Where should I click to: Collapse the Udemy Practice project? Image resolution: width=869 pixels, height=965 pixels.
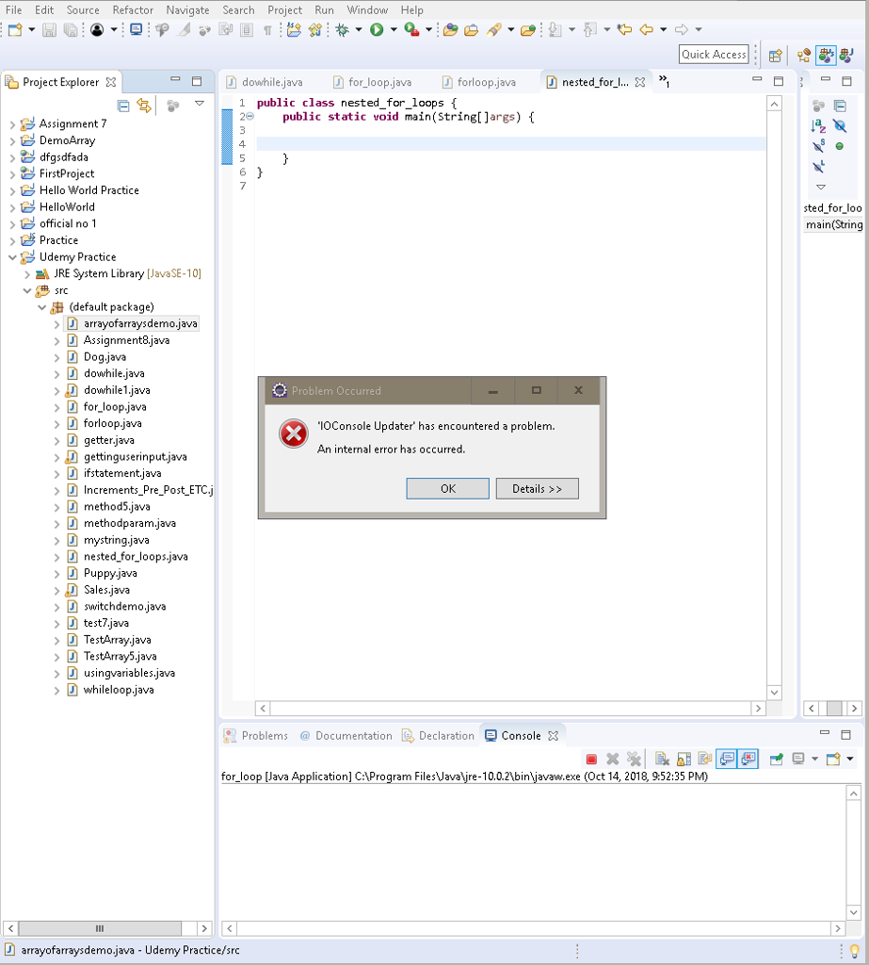pyautogui.click(x=12, y=257)
